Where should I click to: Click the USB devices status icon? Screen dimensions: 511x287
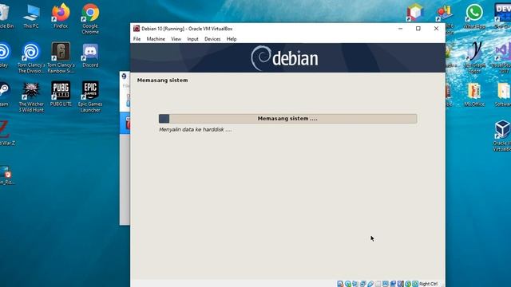tap(370, 284)
